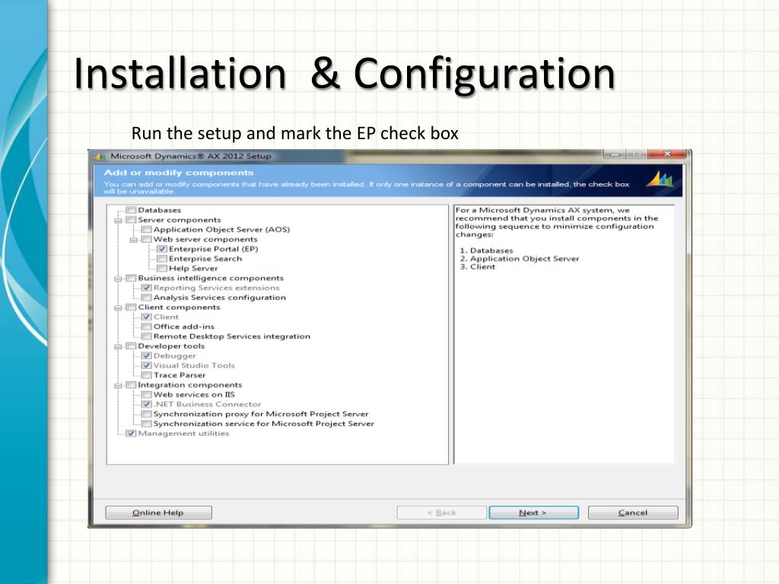Check the Help Server checkbox
Viewport: 779px width, 584px height.
162,268
